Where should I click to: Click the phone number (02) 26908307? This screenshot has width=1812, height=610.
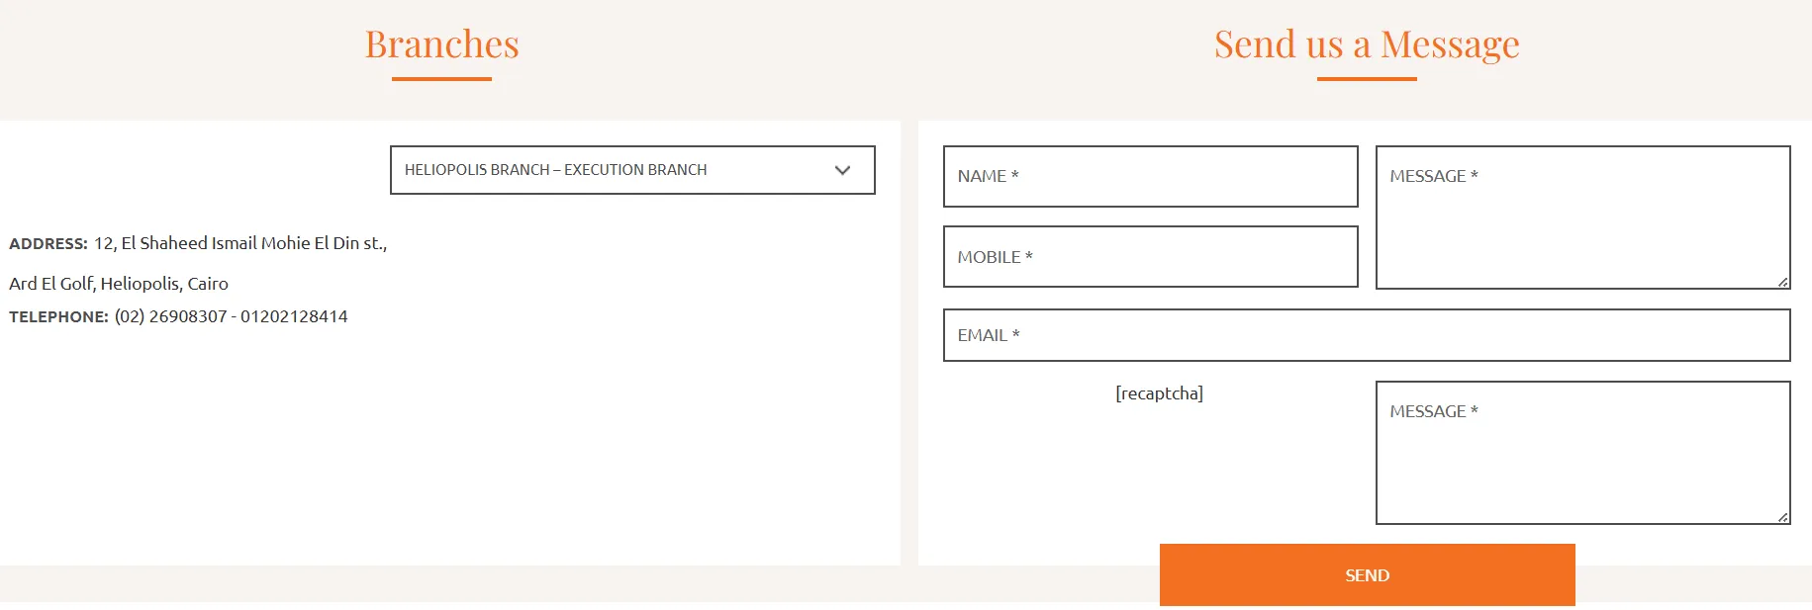171,316
